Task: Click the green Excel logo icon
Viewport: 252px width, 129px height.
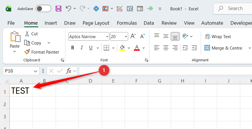Action: point(9,9)
